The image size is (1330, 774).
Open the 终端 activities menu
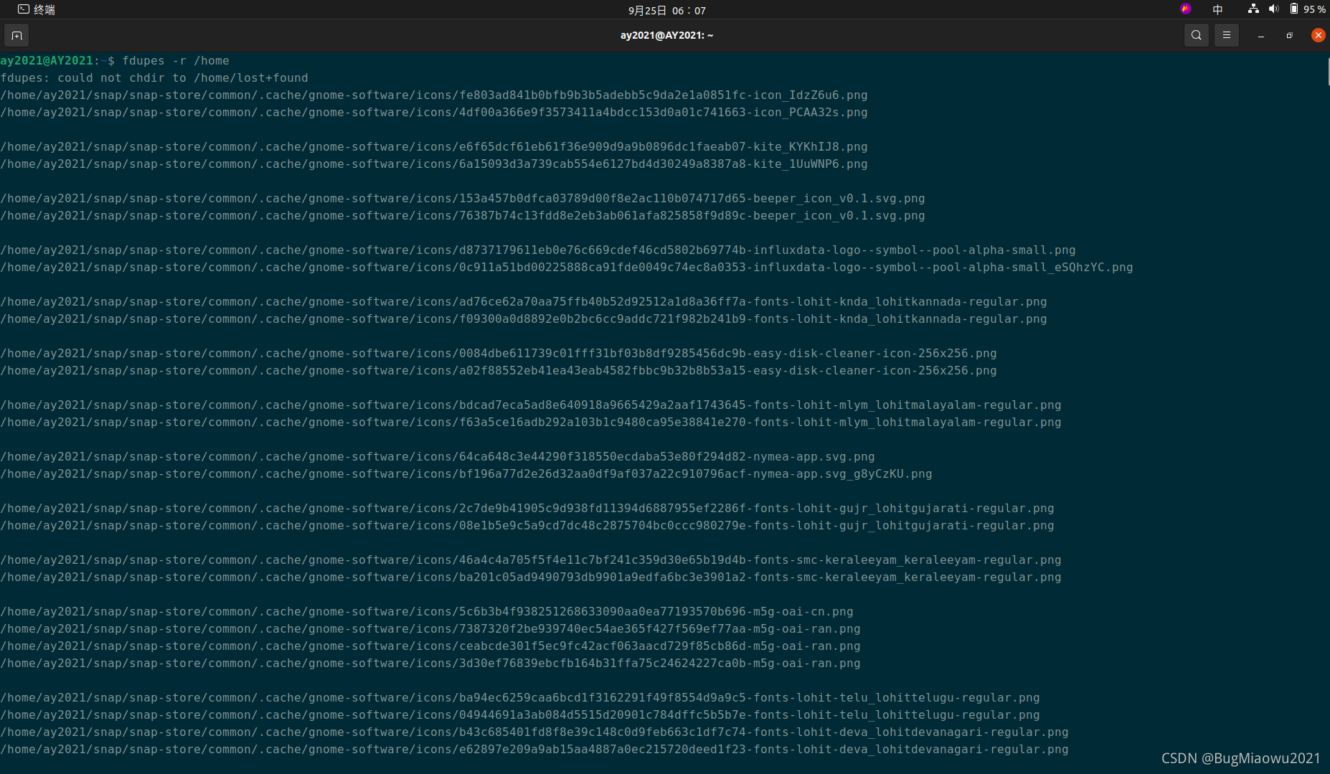(x=37, y=9)
